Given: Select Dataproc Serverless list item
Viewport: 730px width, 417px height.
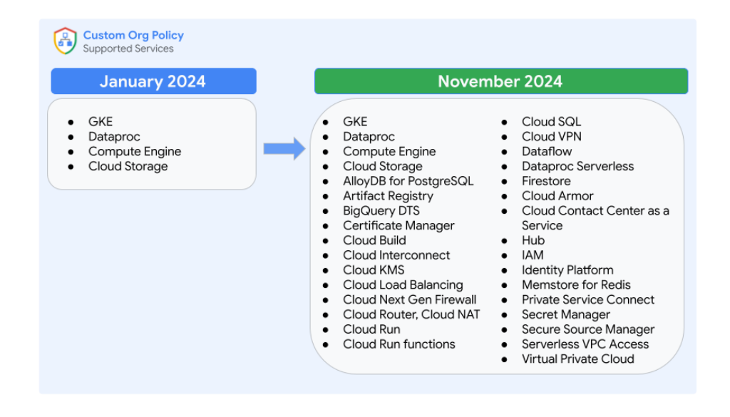Looking at the screenshot, I should click(x=577, y=166).
